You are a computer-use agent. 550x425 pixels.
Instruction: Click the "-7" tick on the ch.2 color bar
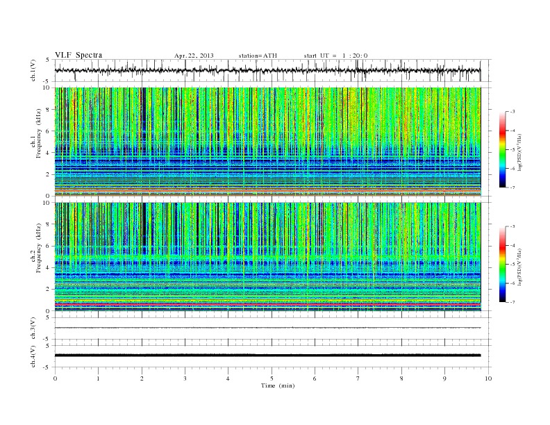(x=512, y=302)
